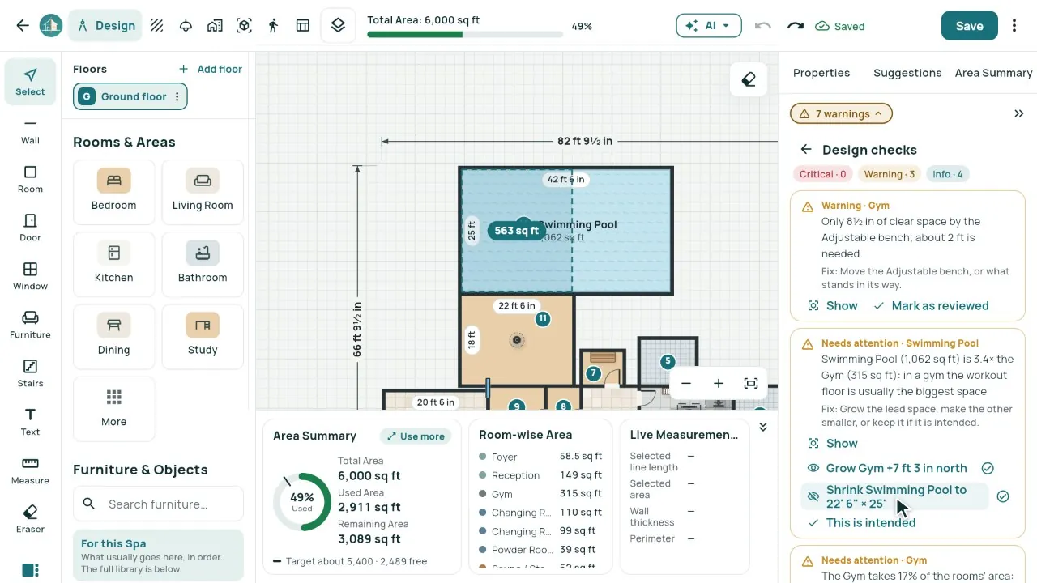Select the Window tool

click(30, 277)
